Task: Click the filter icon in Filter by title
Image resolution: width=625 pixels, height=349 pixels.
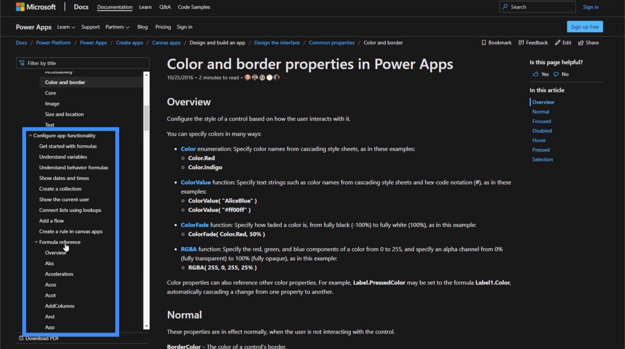Action: (x=22, y=63)
